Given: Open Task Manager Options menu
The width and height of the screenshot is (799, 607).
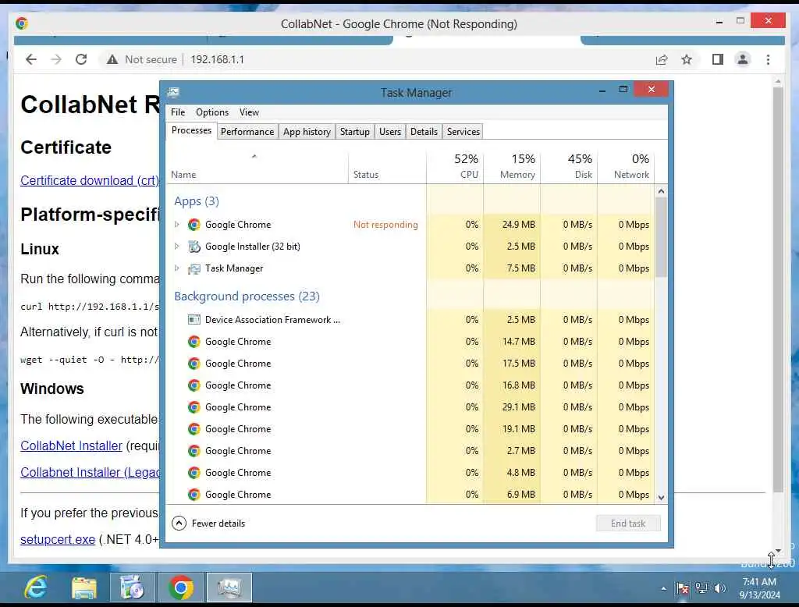Looking at the screenshot, I should pyautogui.click(x=212, y=112).
